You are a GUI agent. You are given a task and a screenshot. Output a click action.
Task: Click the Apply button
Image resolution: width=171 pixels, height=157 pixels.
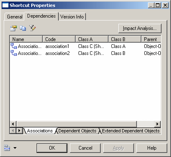coord(118,148)
